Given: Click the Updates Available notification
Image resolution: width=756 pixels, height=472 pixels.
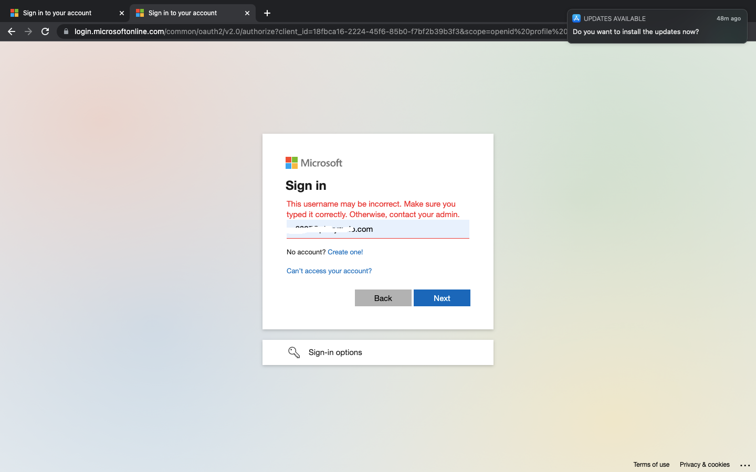Looking at the screenshot, I should (657, 26).
